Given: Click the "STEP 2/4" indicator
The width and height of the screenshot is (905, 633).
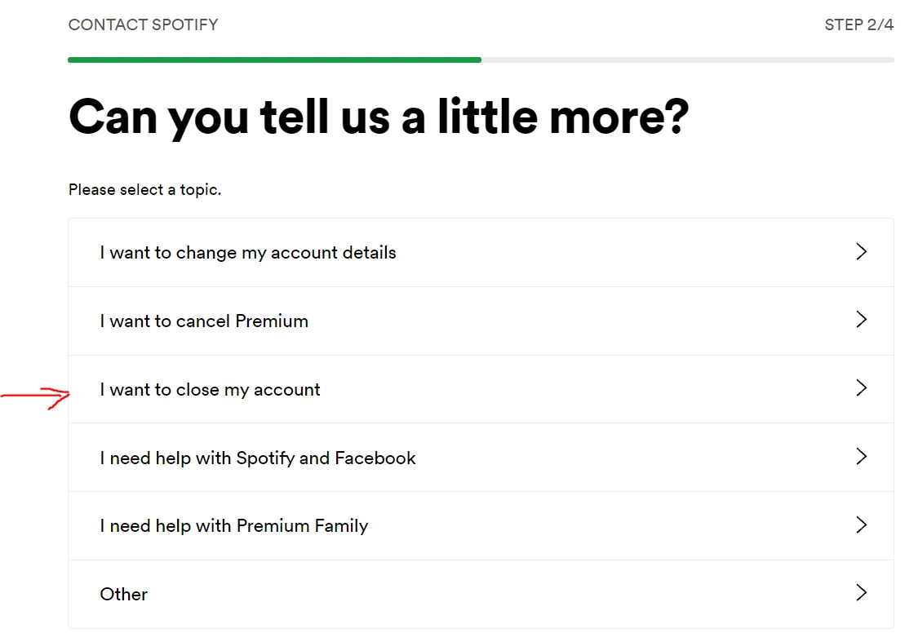Looking at the screenshot, I should coord(859,24).
